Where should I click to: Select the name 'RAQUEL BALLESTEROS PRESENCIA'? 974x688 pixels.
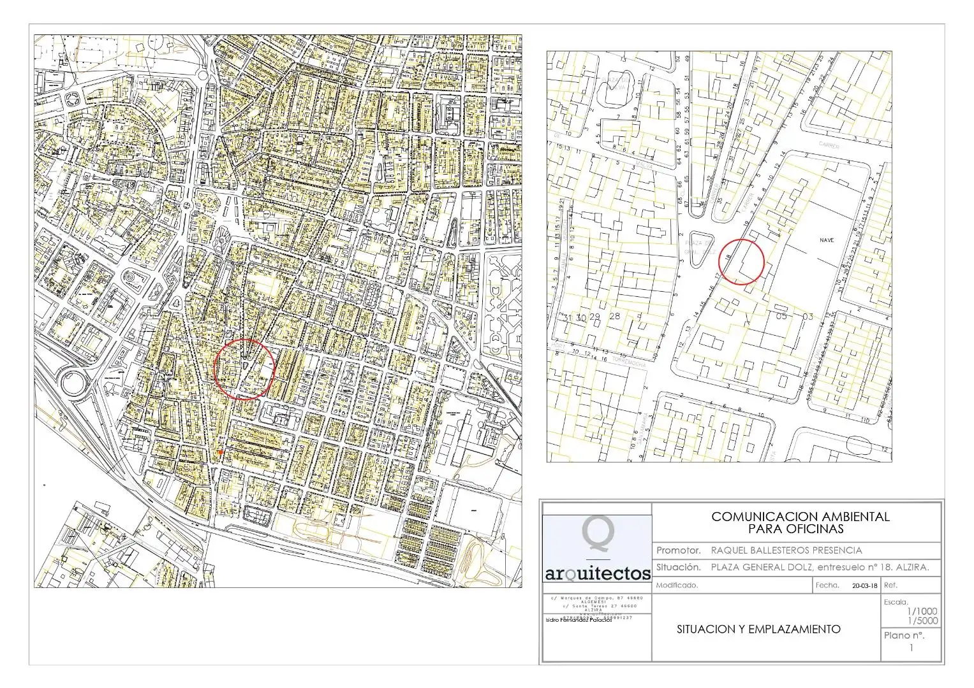(x=786, y=550)
